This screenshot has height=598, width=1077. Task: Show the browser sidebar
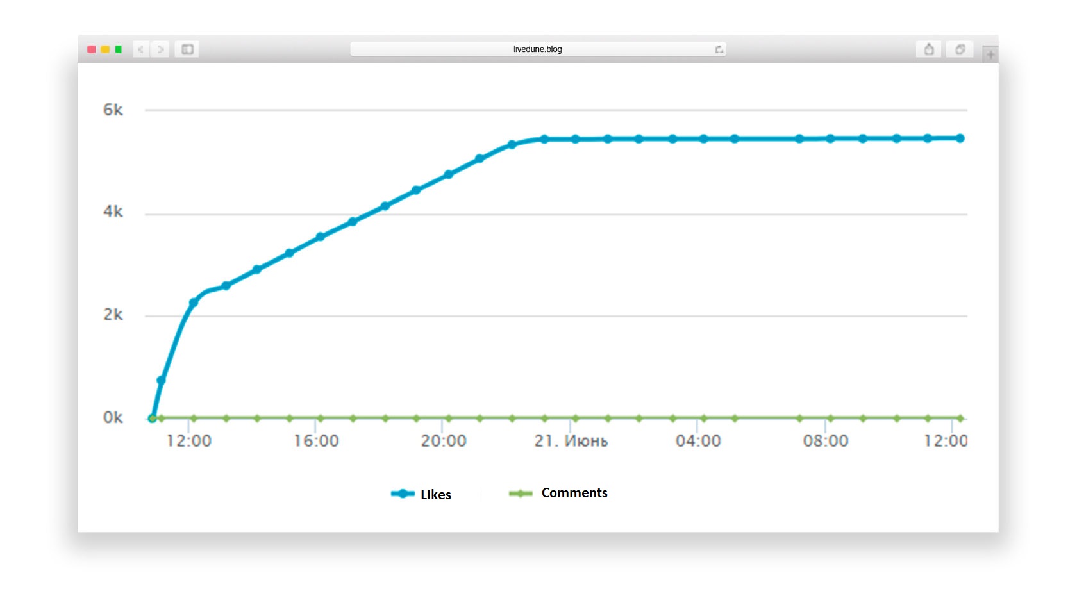187,49
